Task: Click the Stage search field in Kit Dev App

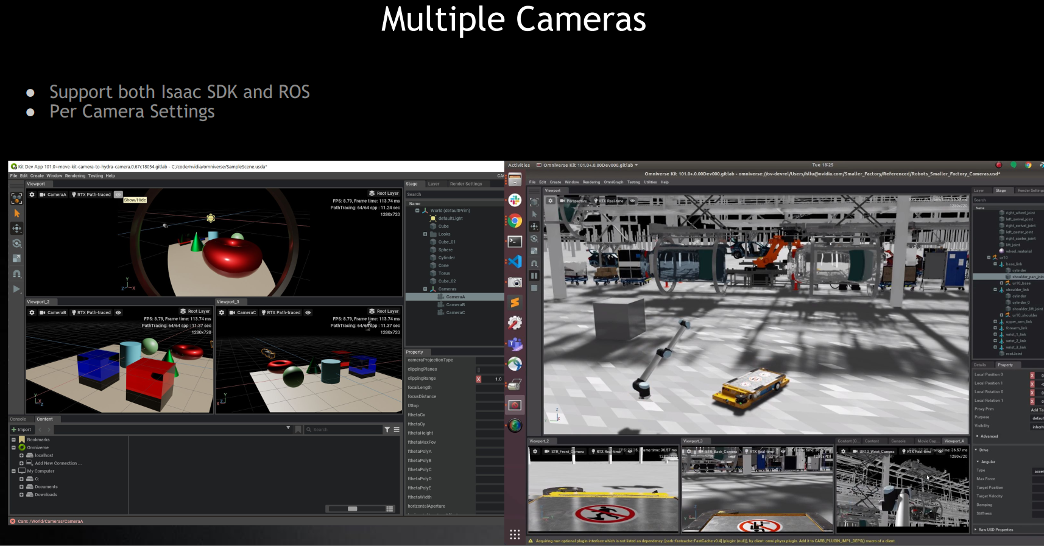Action: (x=454, y=195)
